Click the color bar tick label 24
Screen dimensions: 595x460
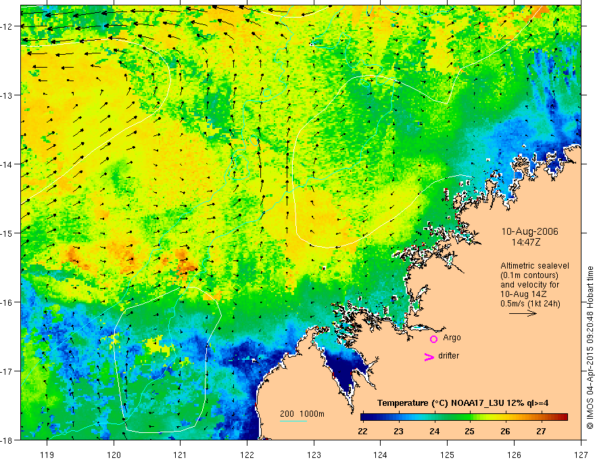(x=434, y=431)
